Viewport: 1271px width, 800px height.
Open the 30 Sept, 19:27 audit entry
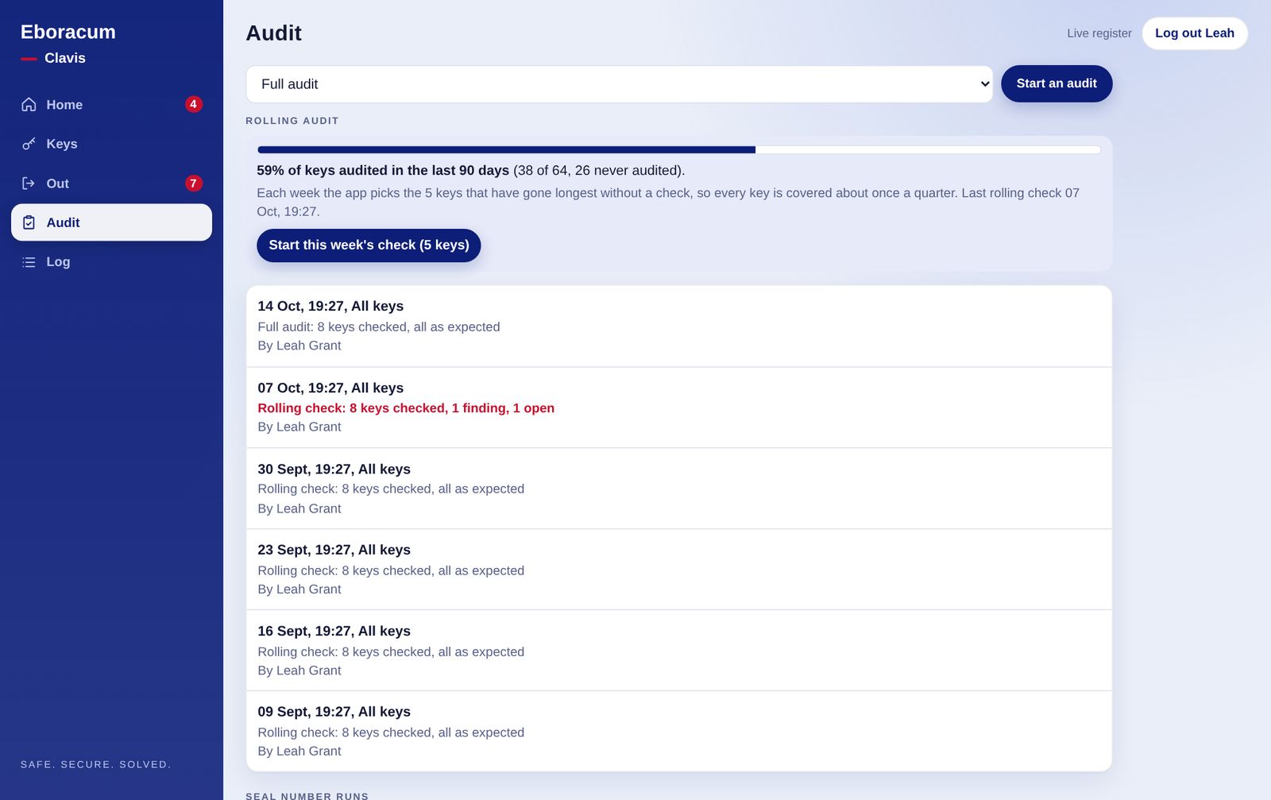pyautogui.click(x=679, y=489)
